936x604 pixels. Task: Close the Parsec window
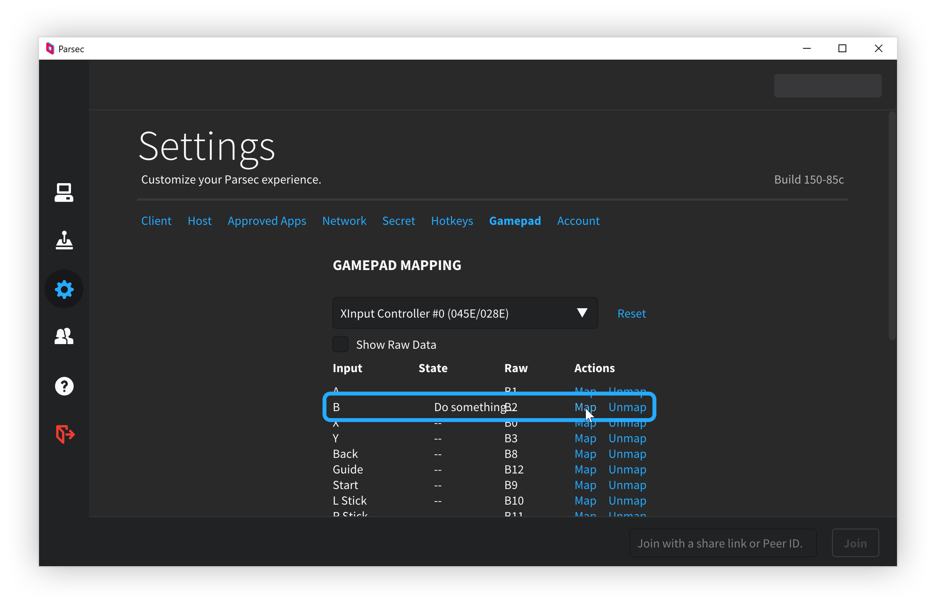(x=878, y=49)
